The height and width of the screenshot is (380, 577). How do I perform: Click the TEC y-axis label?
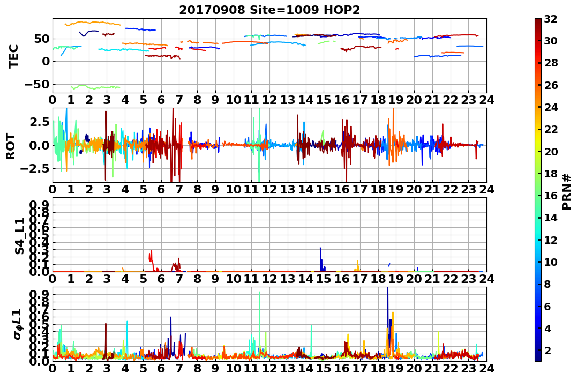(13, 56)
